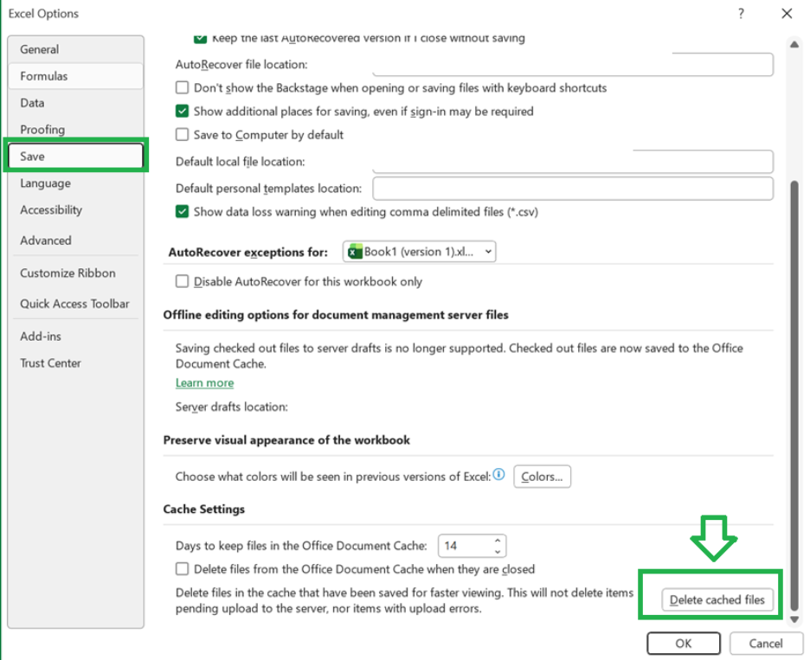
Task: Check Disable AutoRecover for this workbook only
Action: [x=182, y=281]
